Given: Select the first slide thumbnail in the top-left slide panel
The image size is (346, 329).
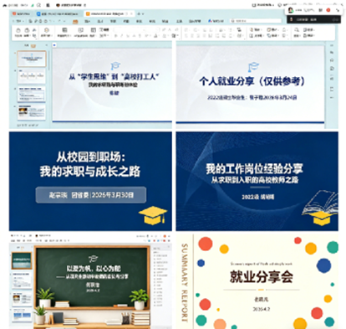Looking at the screenshot, I should click(32, 59).
